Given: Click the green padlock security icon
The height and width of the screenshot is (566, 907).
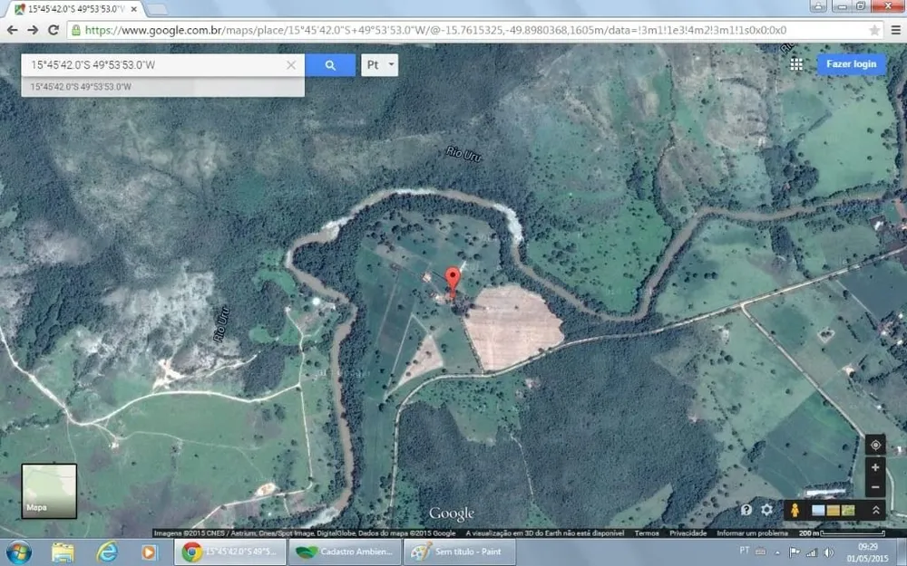Looking at the screenshot, I should point(76,31).
